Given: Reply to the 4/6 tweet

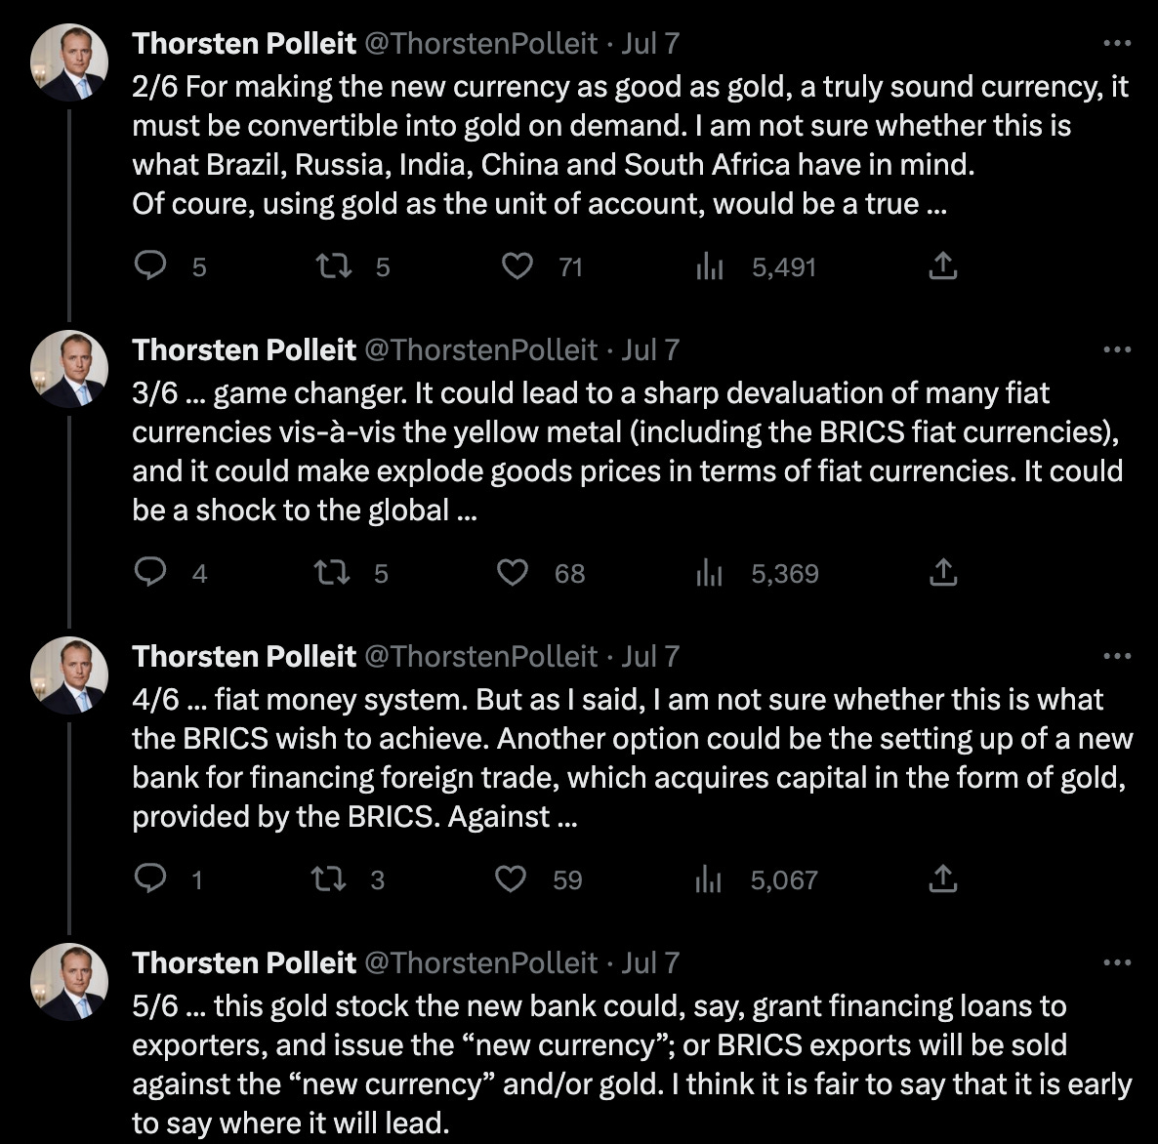Looking at the screenshot, I should pos(149,878).
